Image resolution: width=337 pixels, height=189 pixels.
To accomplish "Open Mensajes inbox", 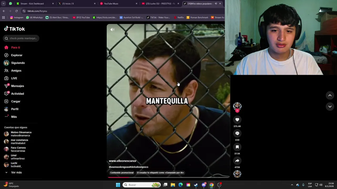I will pos(14,86).
